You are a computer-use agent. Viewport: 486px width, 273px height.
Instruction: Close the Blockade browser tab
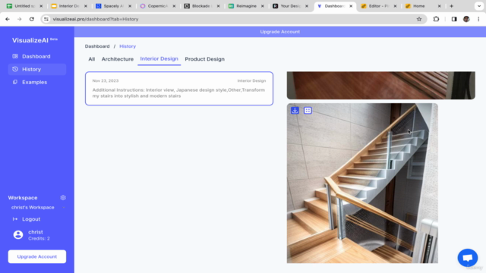(218, 6)
